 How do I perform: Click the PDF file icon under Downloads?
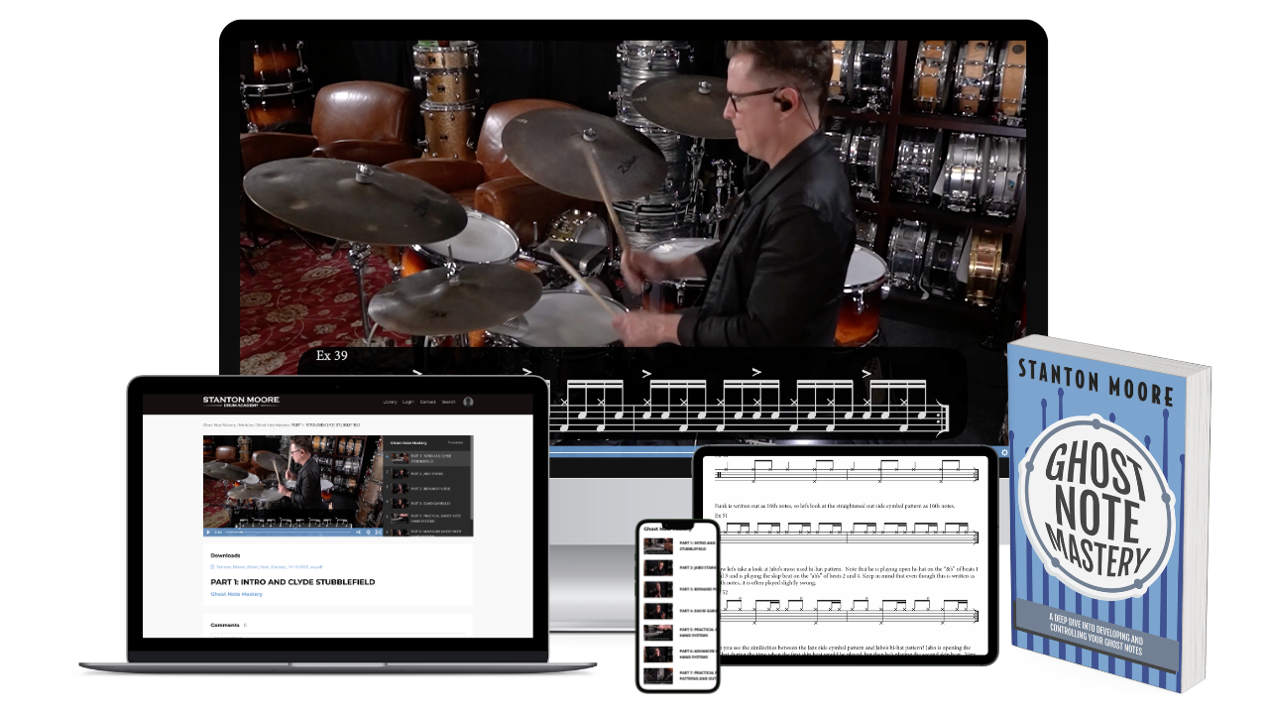click(x=213, y=567)
